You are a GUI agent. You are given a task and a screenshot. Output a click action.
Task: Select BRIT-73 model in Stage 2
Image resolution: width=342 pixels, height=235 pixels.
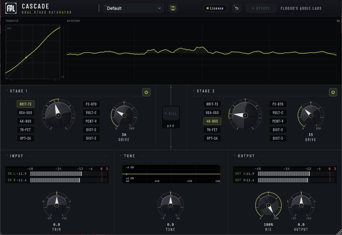[212, 104]
